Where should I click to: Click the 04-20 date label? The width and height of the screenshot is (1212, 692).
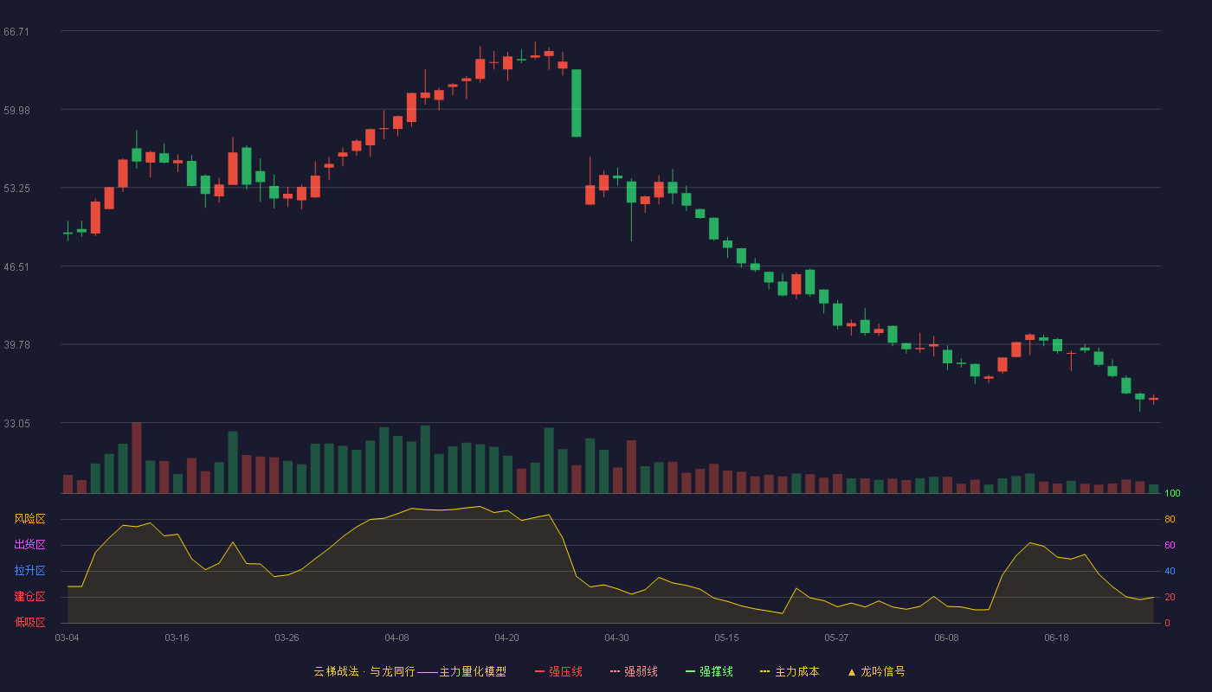pos(506,638)
